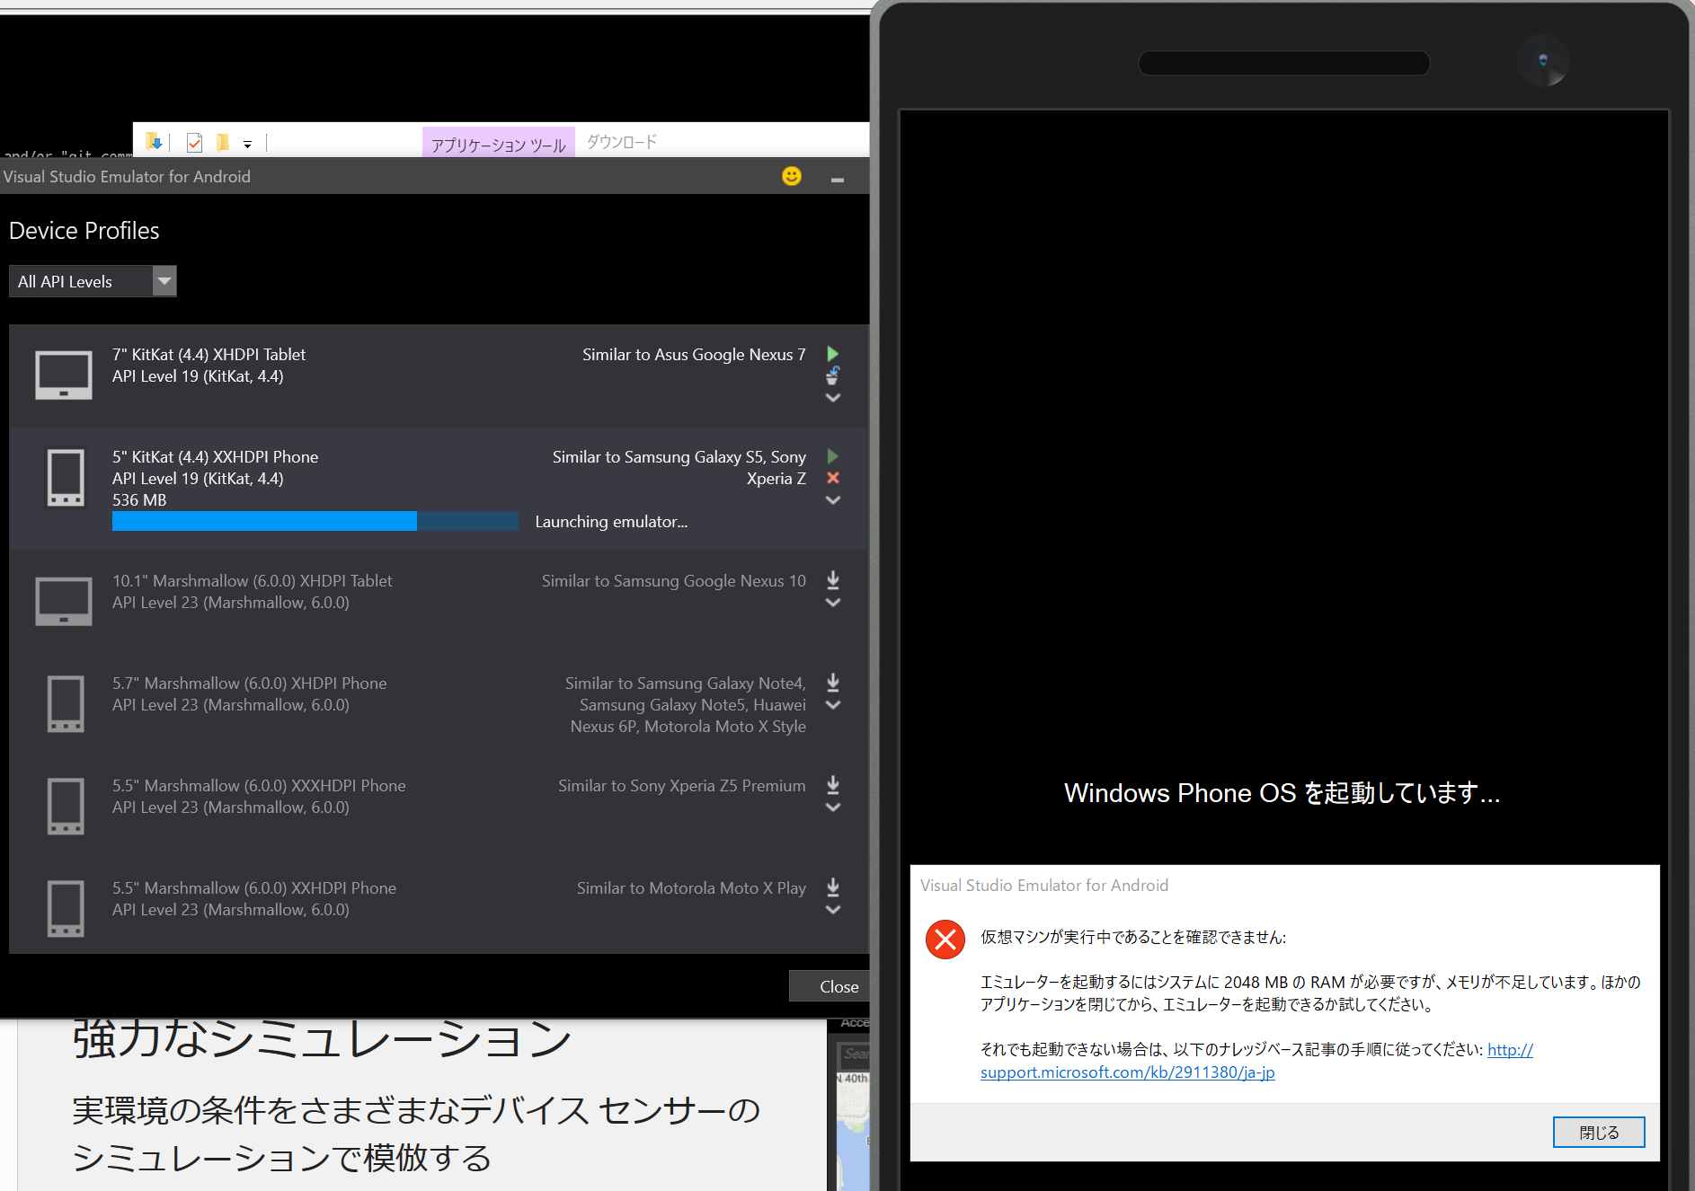
Task: Click the 10.1" Marshmallow tablet device icon
Action: pos(63,602)
